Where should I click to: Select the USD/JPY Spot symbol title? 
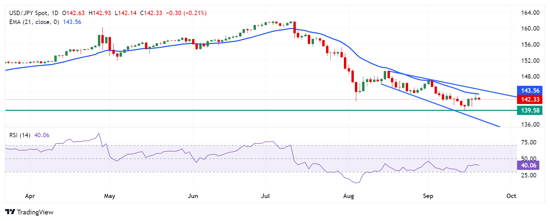[x=29, y=13]
